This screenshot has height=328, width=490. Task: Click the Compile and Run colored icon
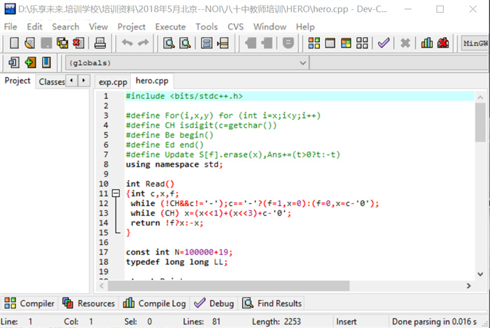(346, 43)
